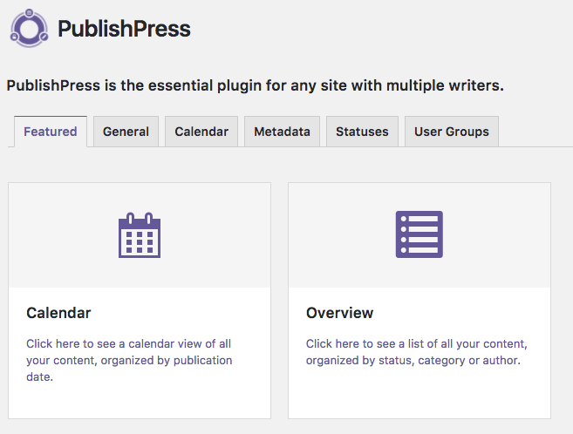Click the purple calendar icon
Viewport: 573px width, 434px height.
[x=140, y=234]
